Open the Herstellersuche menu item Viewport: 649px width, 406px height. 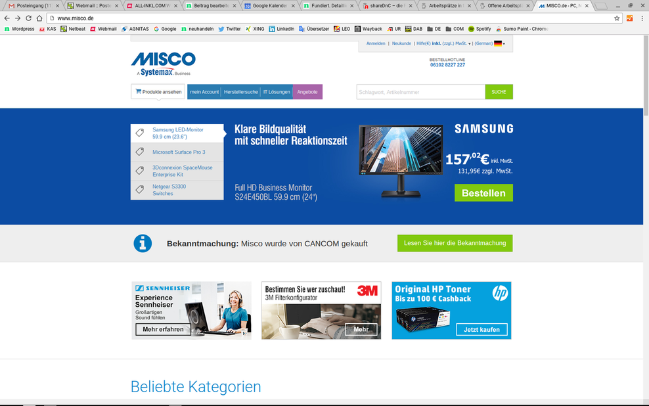[241, 92]
